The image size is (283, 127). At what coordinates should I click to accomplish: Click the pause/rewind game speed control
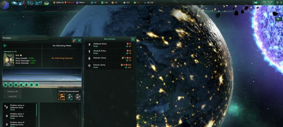pyautogui.click(x=256, y=3)
